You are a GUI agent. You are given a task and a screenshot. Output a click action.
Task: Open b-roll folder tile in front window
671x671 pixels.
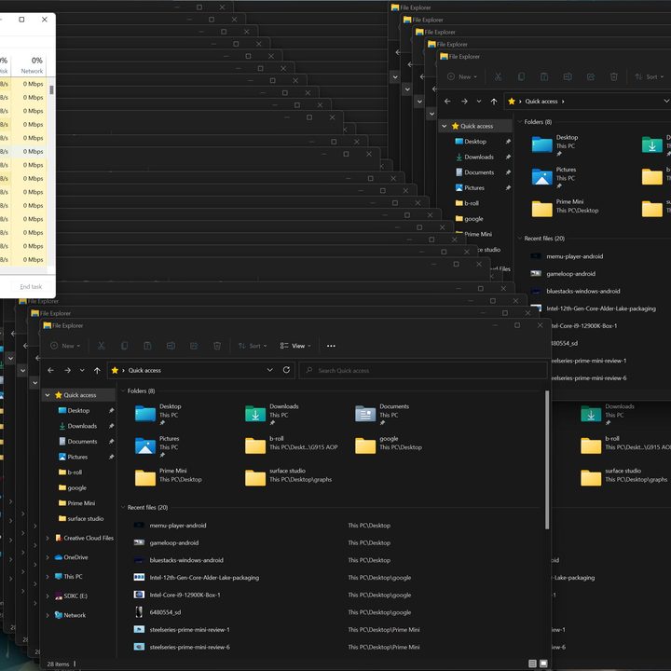point(291,445)
